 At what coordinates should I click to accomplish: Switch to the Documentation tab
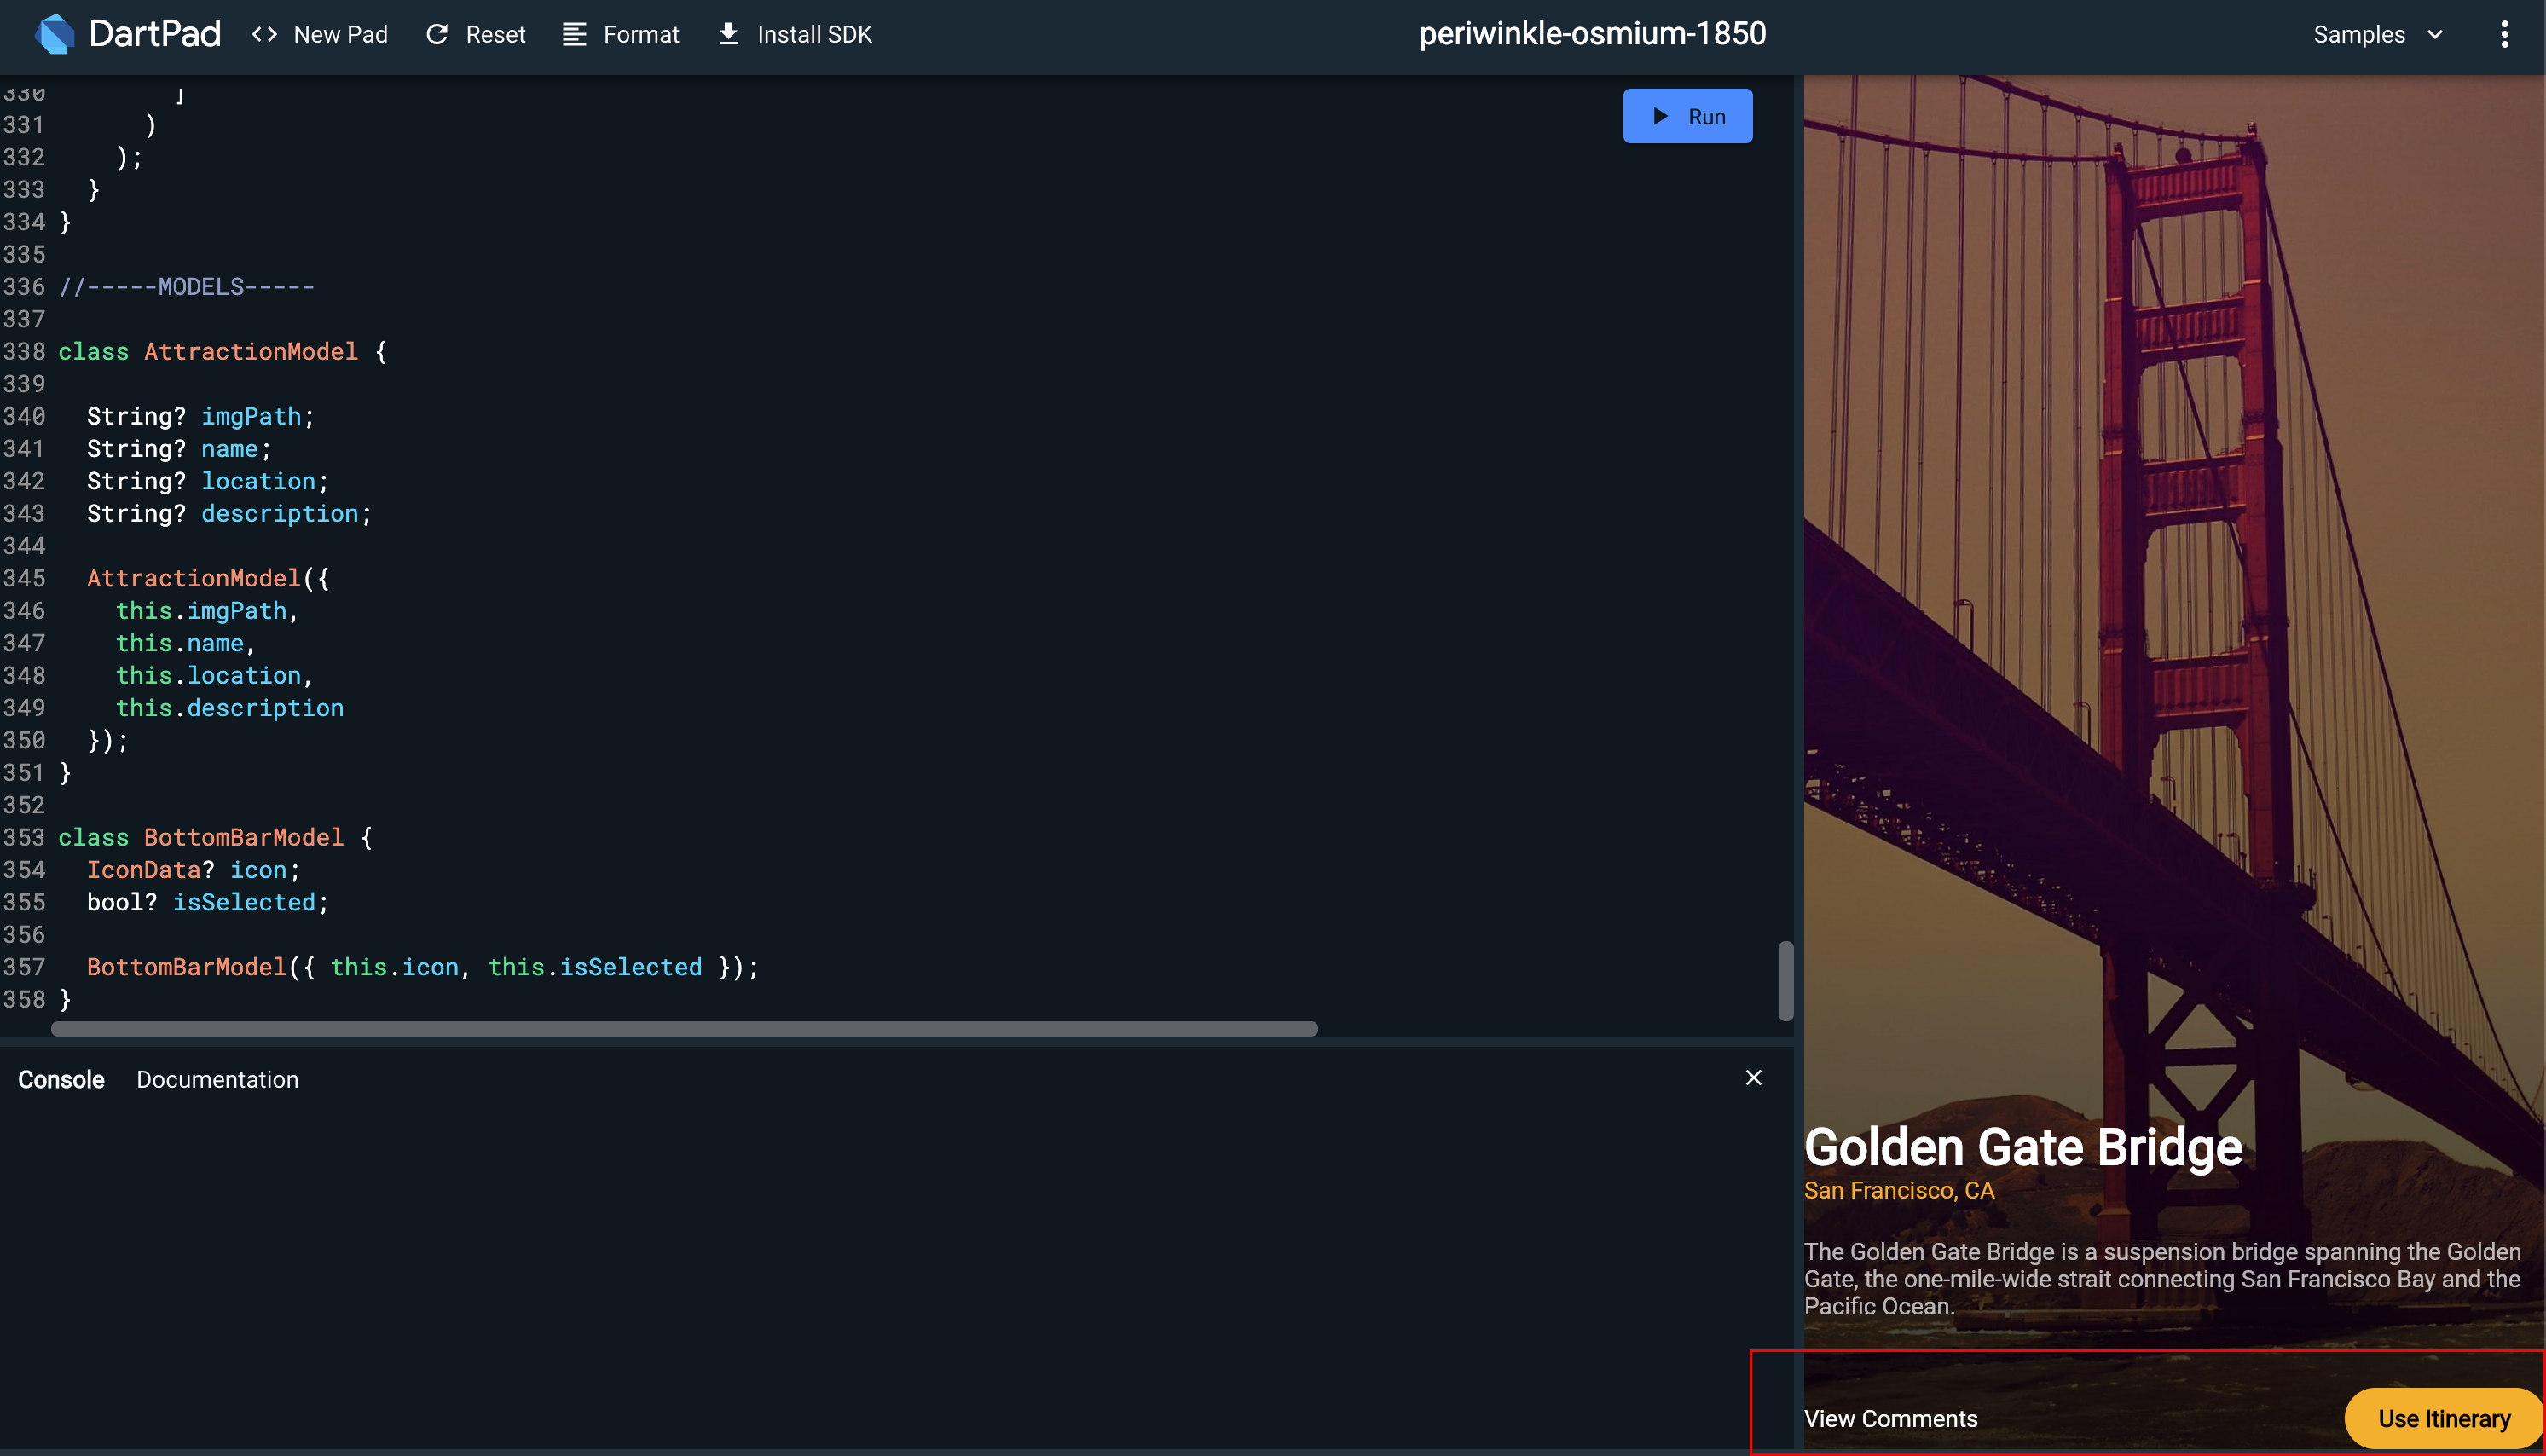(217, 1079)
